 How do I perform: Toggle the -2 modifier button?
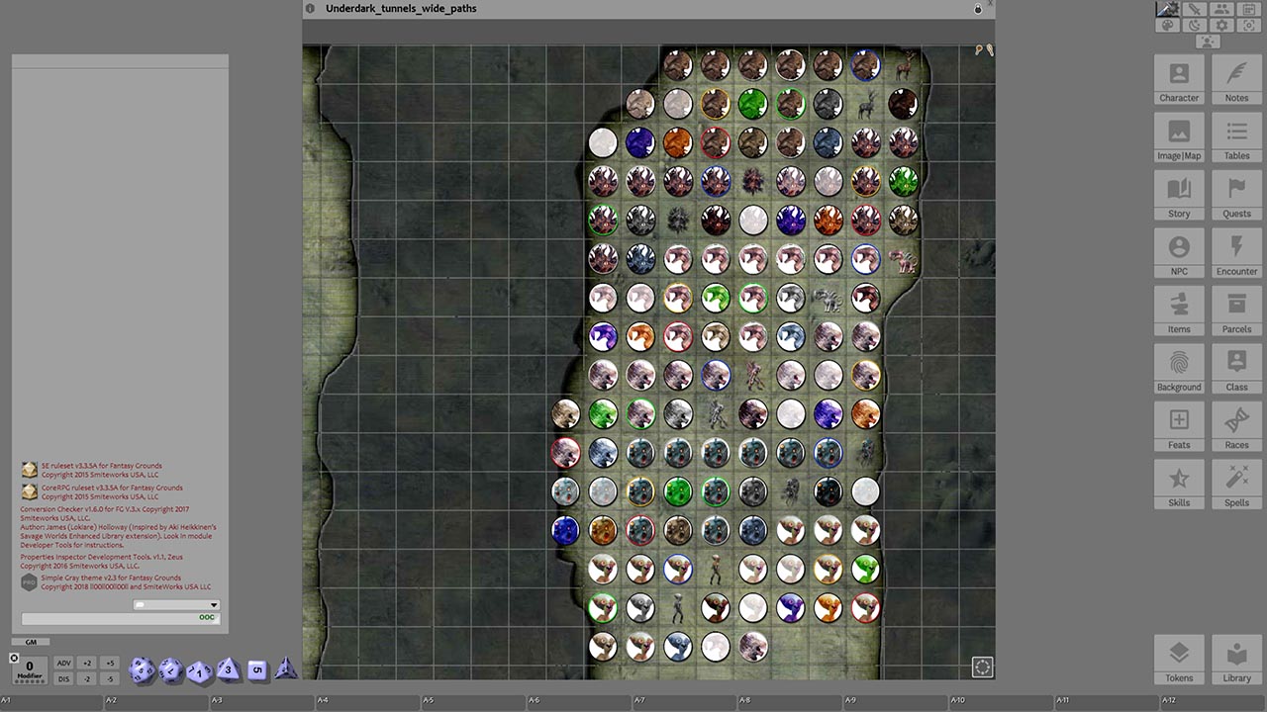(x=87, y=678)
